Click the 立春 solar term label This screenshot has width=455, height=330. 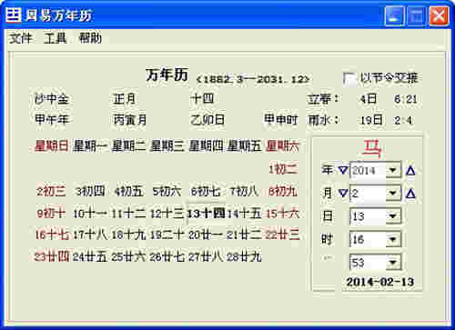click(323, 99)
